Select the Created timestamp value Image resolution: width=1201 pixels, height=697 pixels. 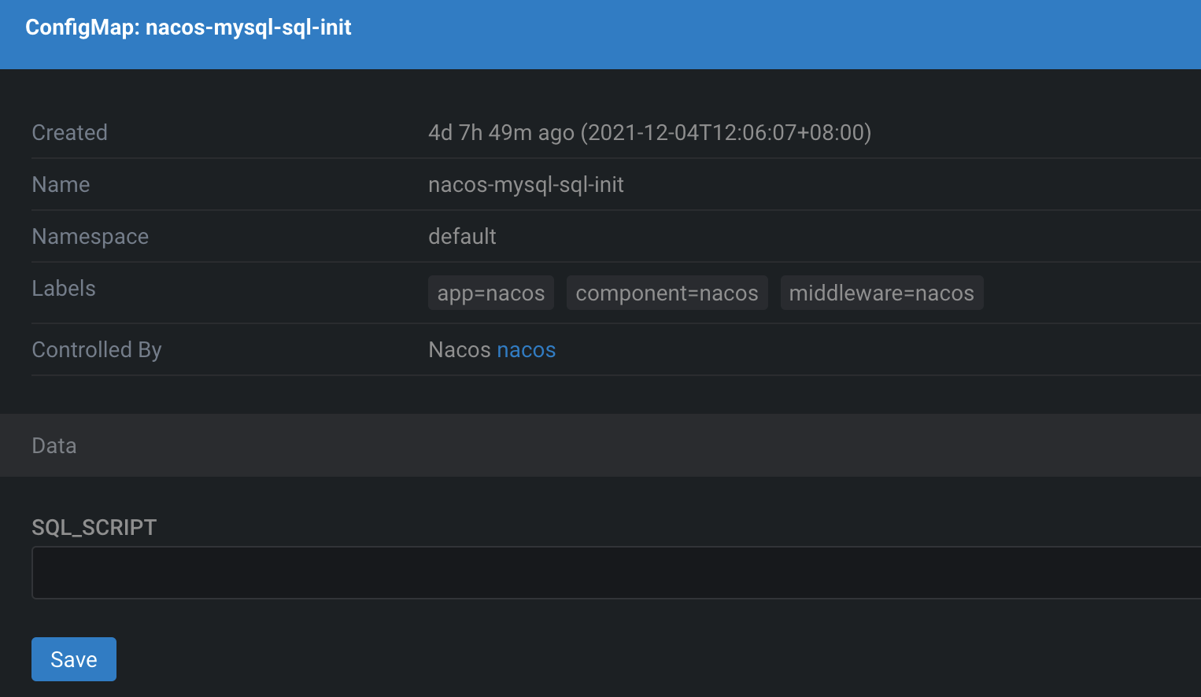tap(649, 132)
